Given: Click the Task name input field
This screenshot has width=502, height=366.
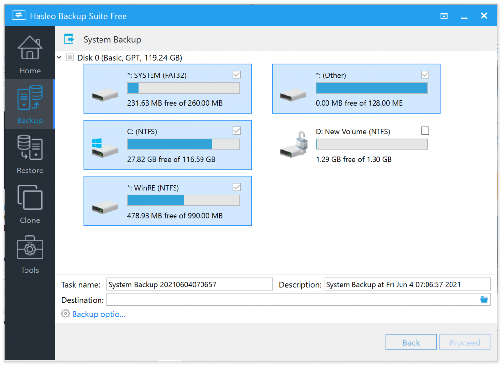Looking at the screenshot, I should coord(190,284).
